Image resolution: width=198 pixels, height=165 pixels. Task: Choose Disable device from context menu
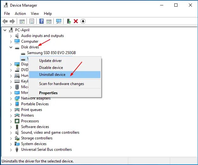click(x=65, y=68)
